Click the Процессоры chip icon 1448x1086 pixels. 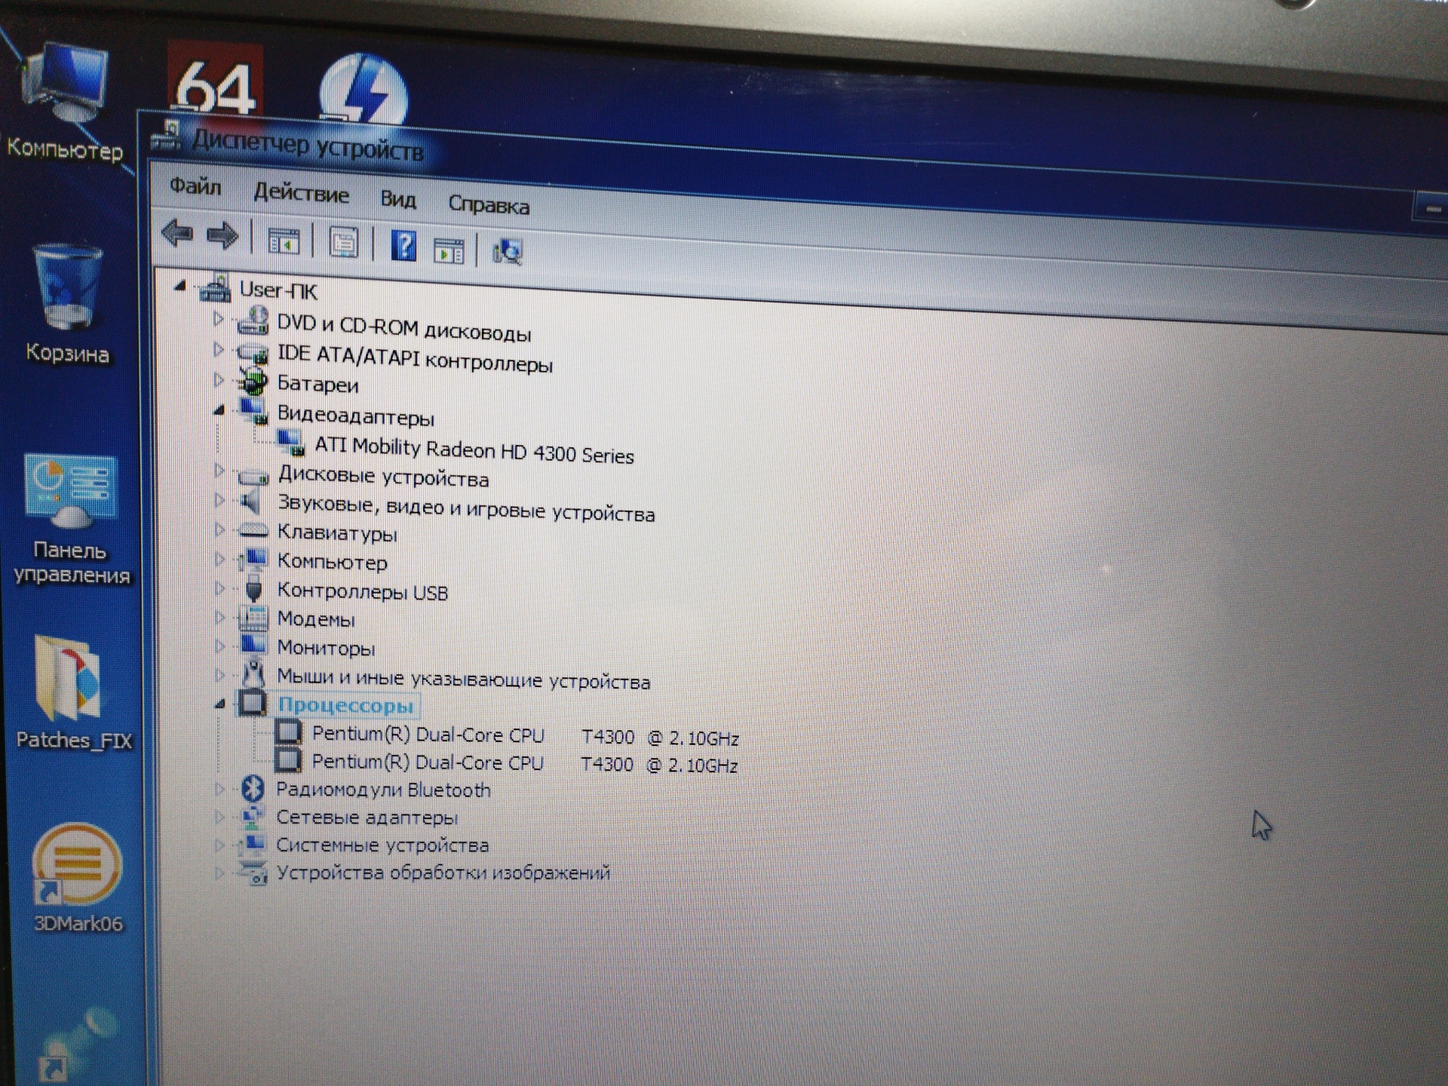(253, 703)
